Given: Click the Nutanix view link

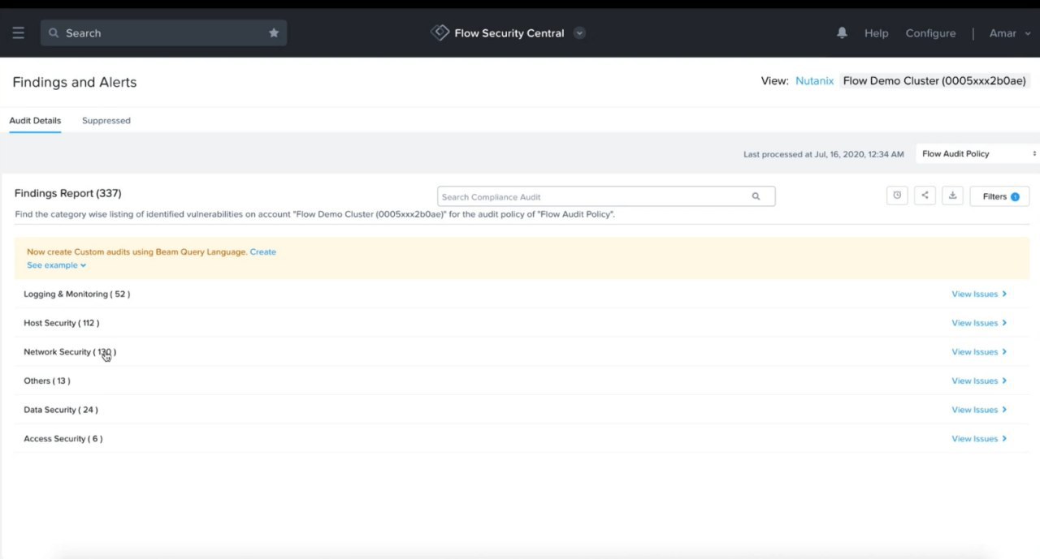Looking at the screenshot, I should click(x=814, y=81).
